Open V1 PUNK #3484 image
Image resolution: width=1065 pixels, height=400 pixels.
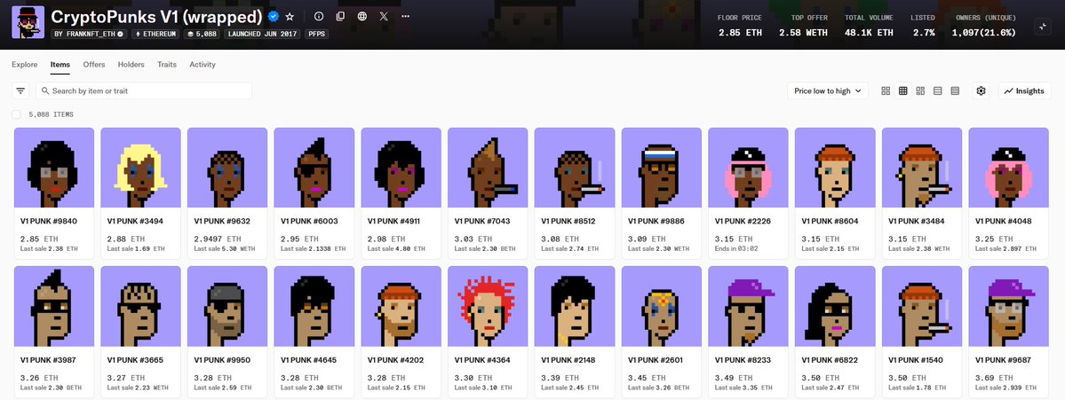pyautogui.click(x=922, y=168)
